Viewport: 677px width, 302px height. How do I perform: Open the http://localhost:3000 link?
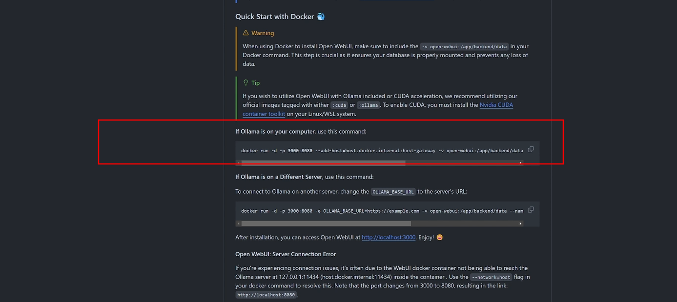click(389, 238)
